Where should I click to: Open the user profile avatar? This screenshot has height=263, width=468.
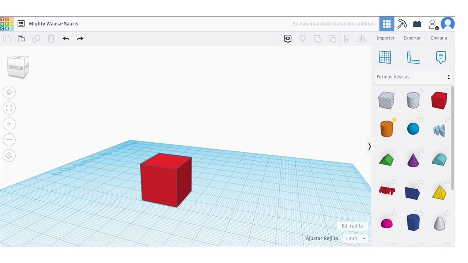448,24
